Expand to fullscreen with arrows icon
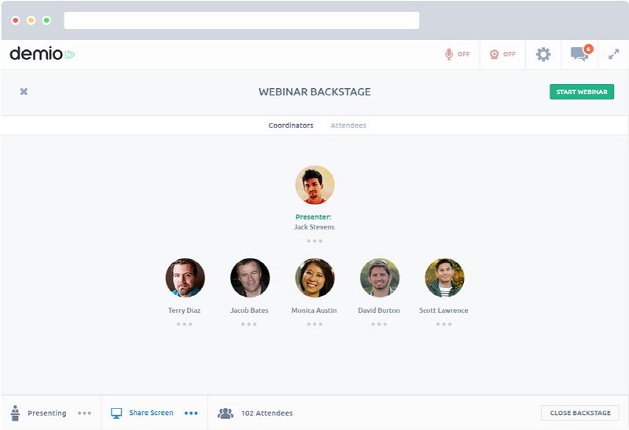This screenshot has width=629, height=430. pyautogui.click(x=613, y=54)
